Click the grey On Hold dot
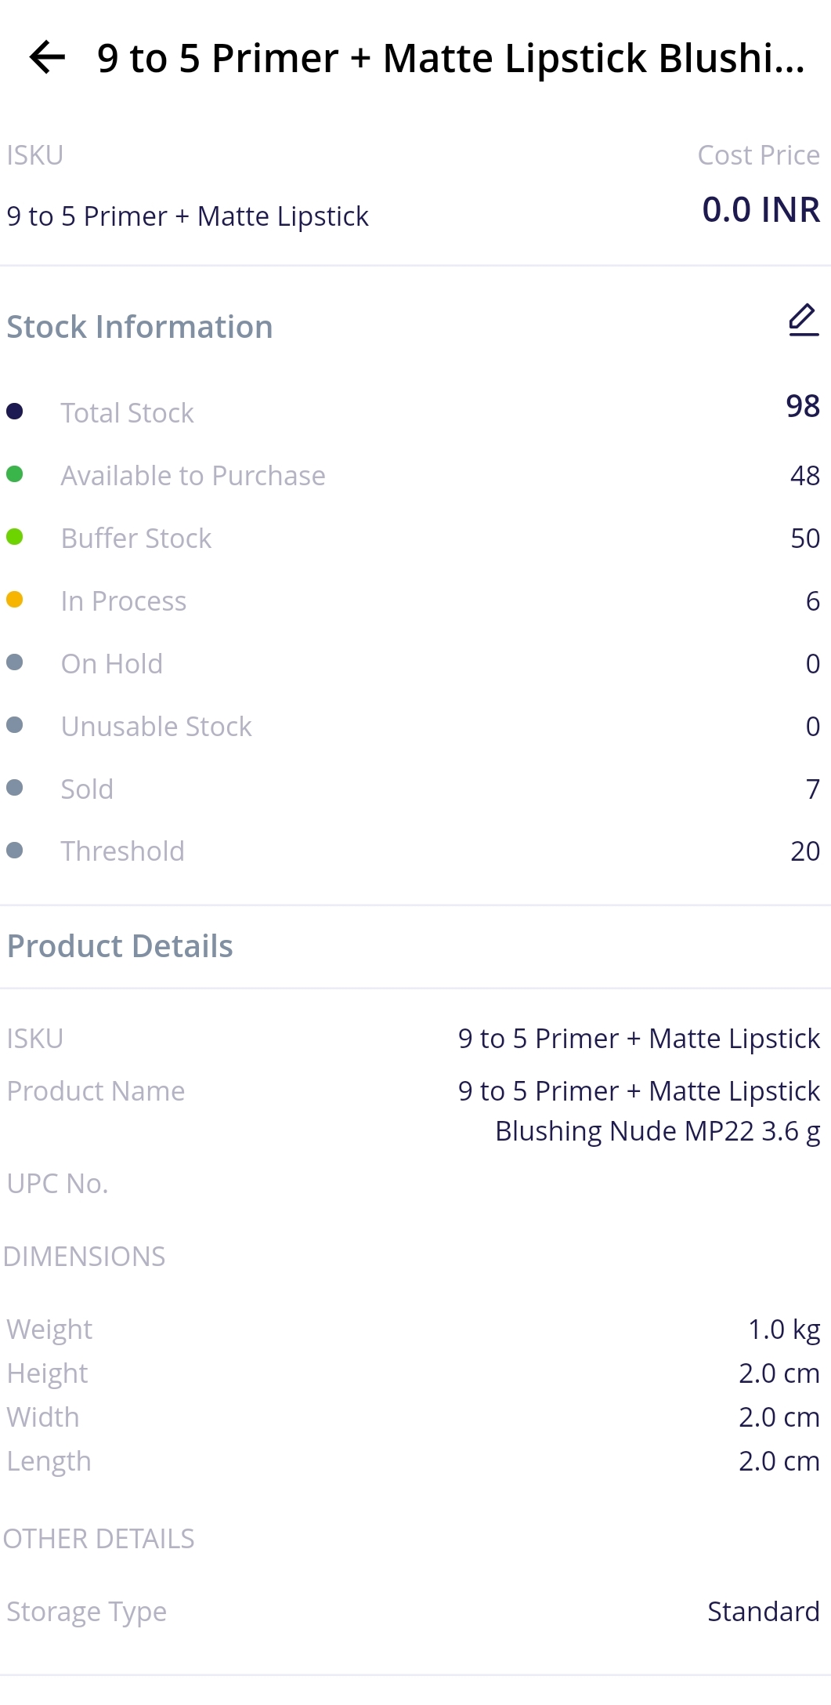The image size is (831, 1705). (14, 662)
